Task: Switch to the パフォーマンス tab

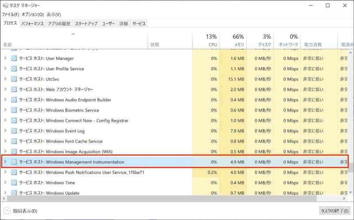Action: [x=32, y=23]
